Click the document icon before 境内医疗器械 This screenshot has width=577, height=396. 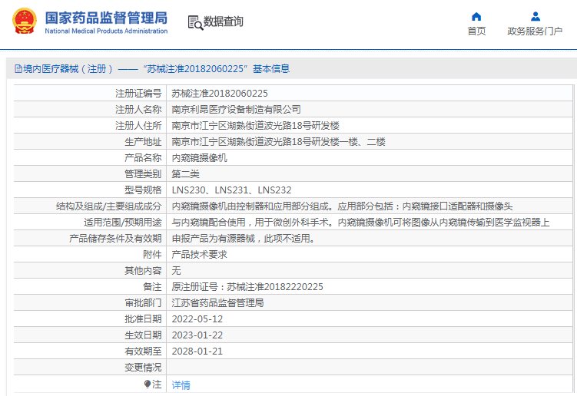(18, 69)
